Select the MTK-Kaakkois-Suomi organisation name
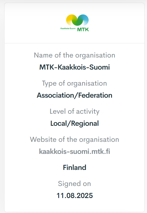147x213 pixels. pyautogui.click(x=75, y=67)
